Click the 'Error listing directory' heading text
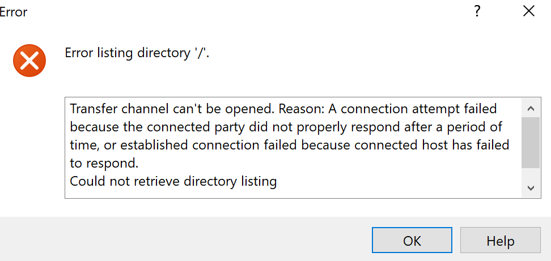Image resolution: width=551 pixels, height=261 pixels. (138, 53)
